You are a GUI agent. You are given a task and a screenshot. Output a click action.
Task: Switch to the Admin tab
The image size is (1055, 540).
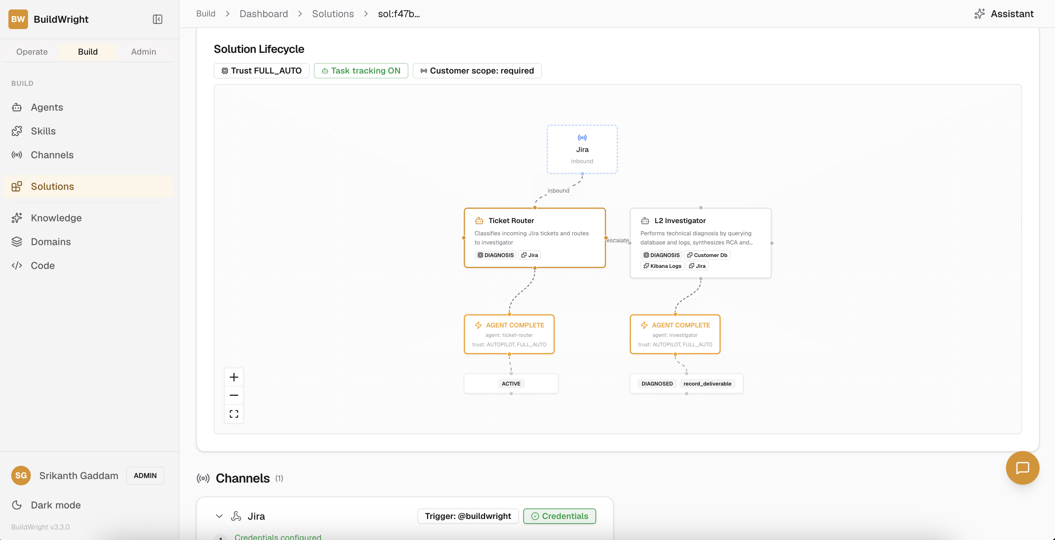point(143,51)
